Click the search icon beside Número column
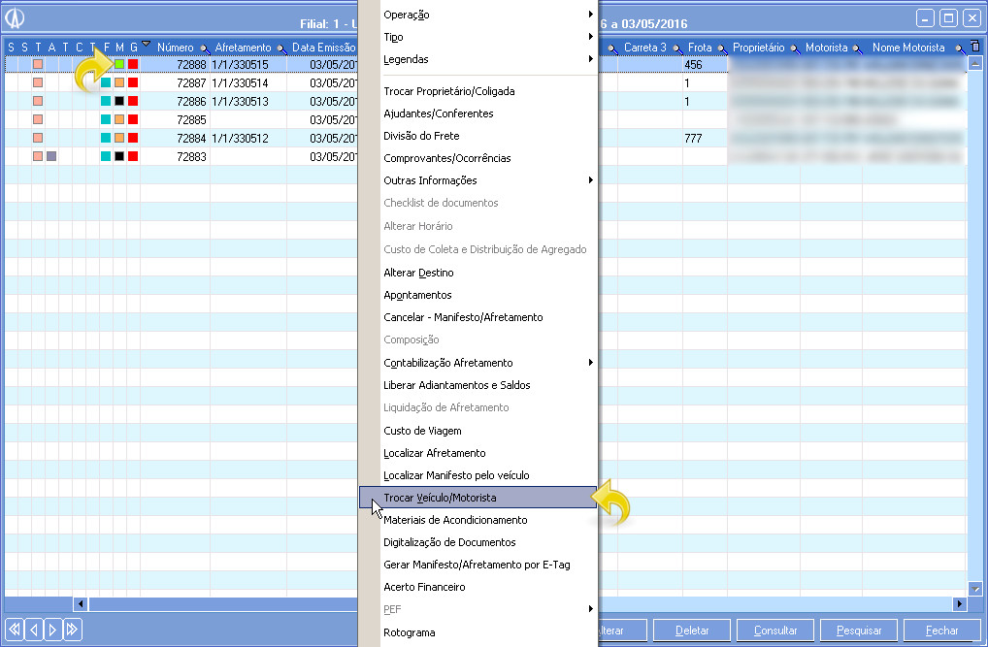The width and height of the screenshot is (988, 647). coord(204,49)
